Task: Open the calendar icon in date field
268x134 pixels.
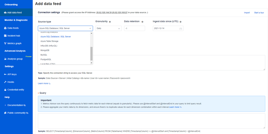Action: [x=181, y=29]
